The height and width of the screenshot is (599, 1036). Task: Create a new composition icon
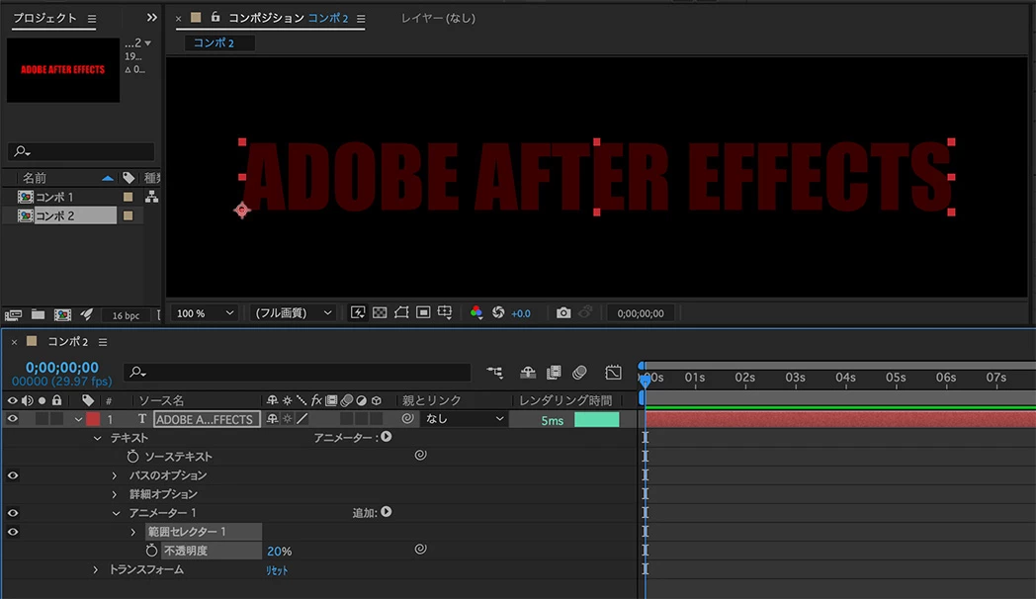[62, 315]
